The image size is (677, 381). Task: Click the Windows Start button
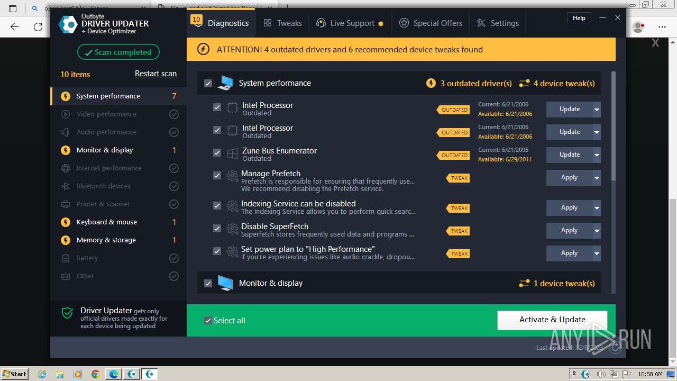(x=15, y=374)
